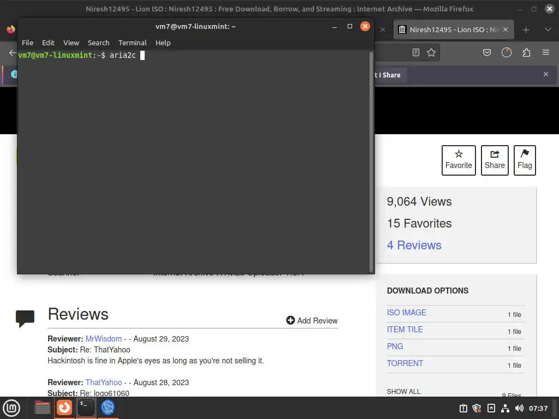Open the PNG download option
The width and height of the screenshot is (559, 419).
pyautogui.click(x=395, y=346)
